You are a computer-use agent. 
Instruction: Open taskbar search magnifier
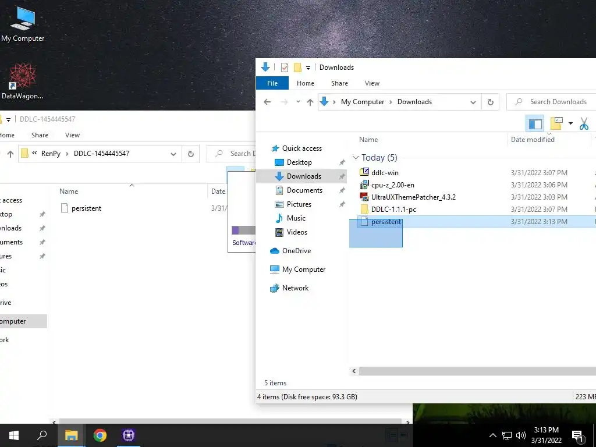pos(42,435)
